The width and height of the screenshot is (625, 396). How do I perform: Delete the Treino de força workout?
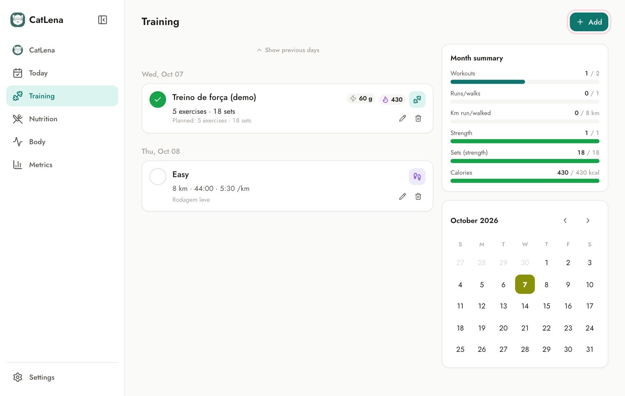click(418, 118)
